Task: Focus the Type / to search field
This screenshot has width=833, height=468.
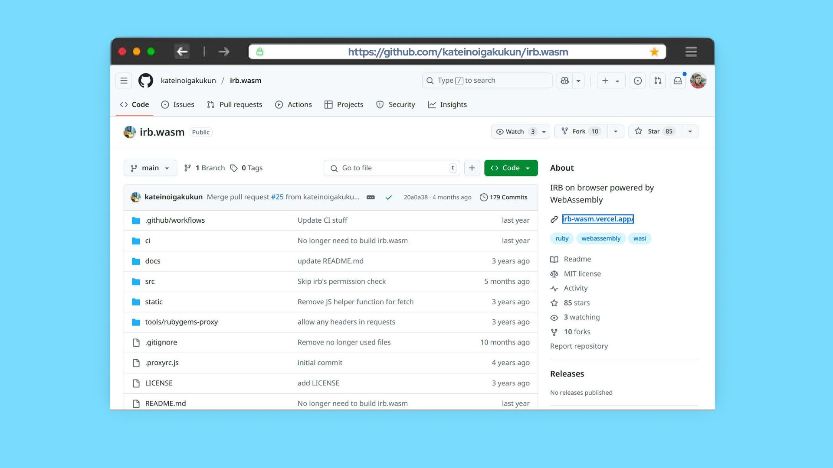Action: point(487,81)
